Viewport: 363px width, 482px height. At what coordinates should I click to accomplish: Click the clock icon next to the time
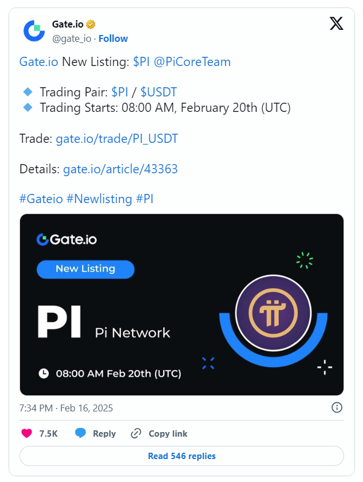click(x=45, y=373)
